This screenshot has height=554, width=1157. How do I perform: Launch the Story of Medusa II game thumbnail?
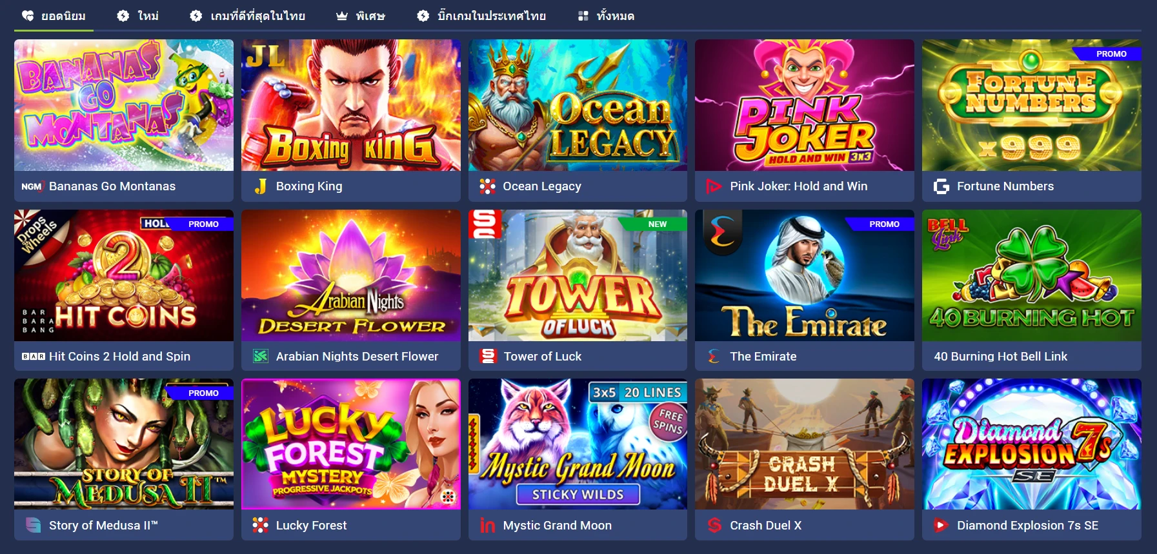(x=124, y=444)
